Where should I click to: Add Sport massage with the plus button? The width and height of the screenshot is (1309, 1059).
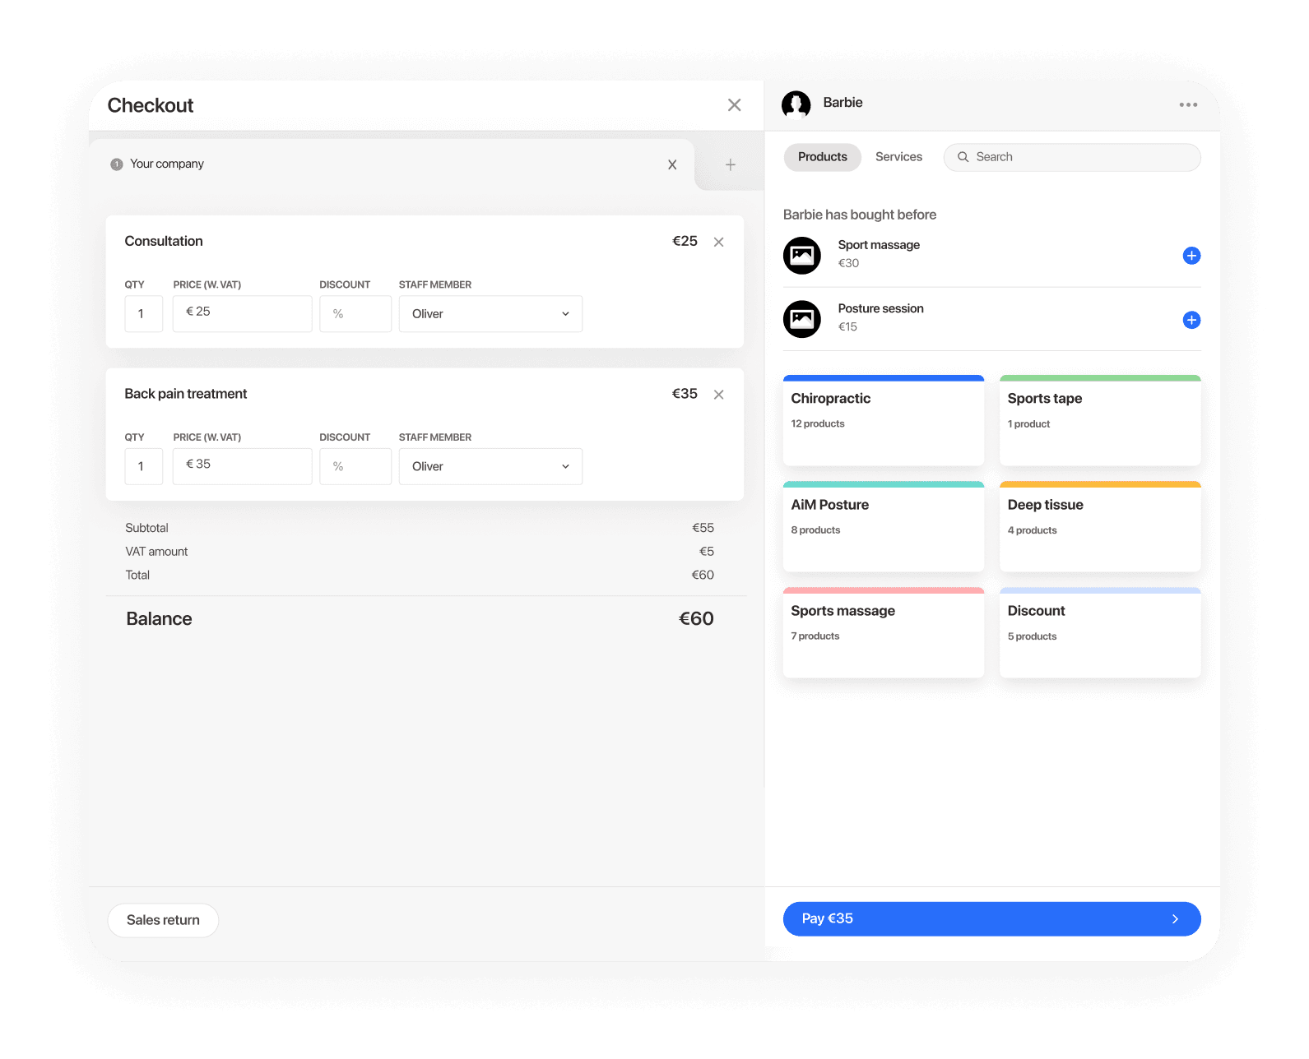pos(1191,256)
